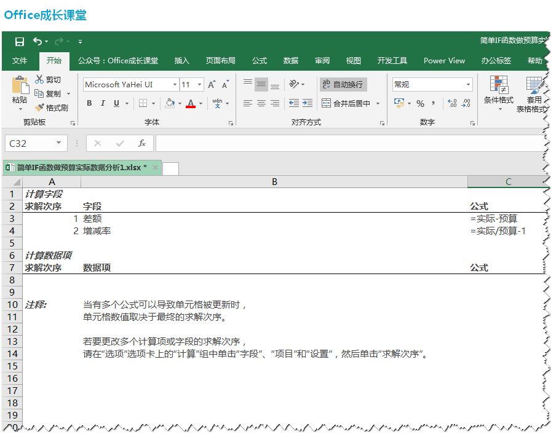Click the percent style icon
556x437 pixels.
(x=421, y=103)
